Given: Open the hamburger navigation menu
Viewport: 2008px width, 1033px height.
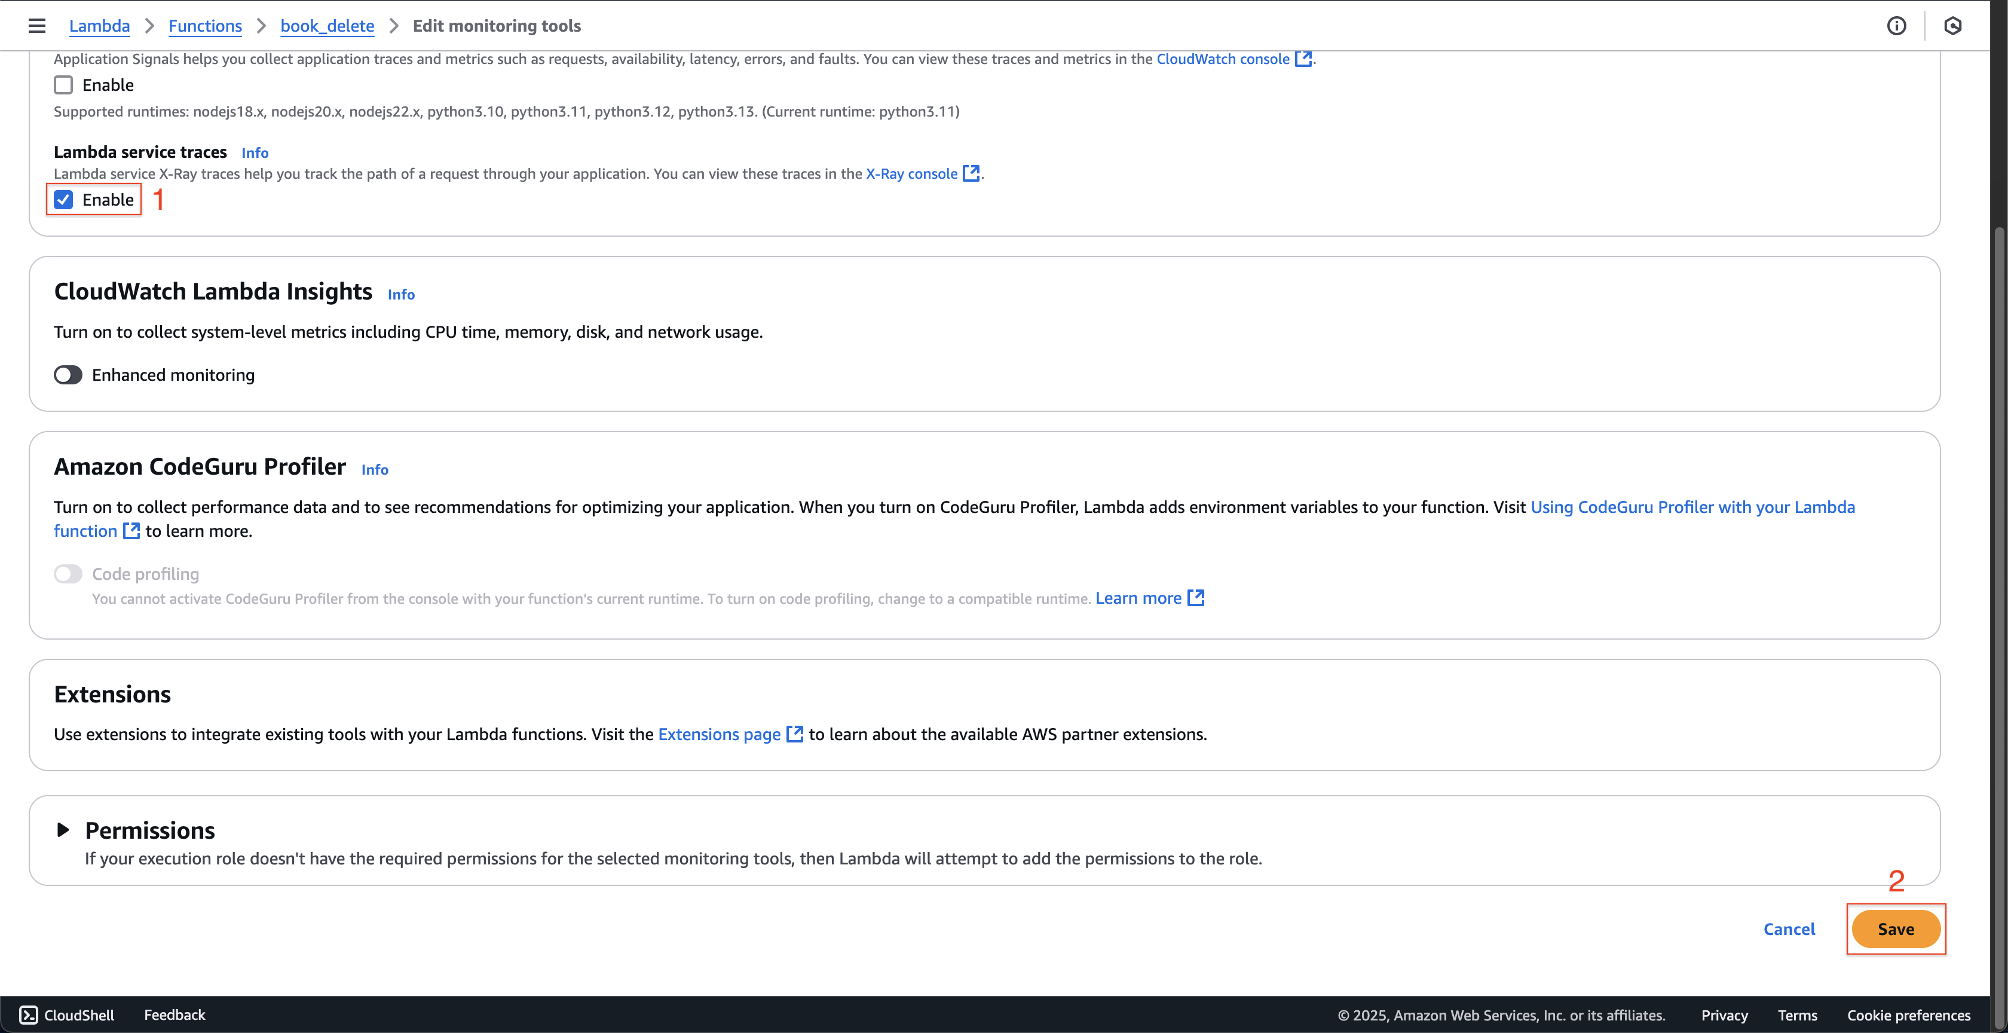Looking at the screenshot, I should (36, 26).
